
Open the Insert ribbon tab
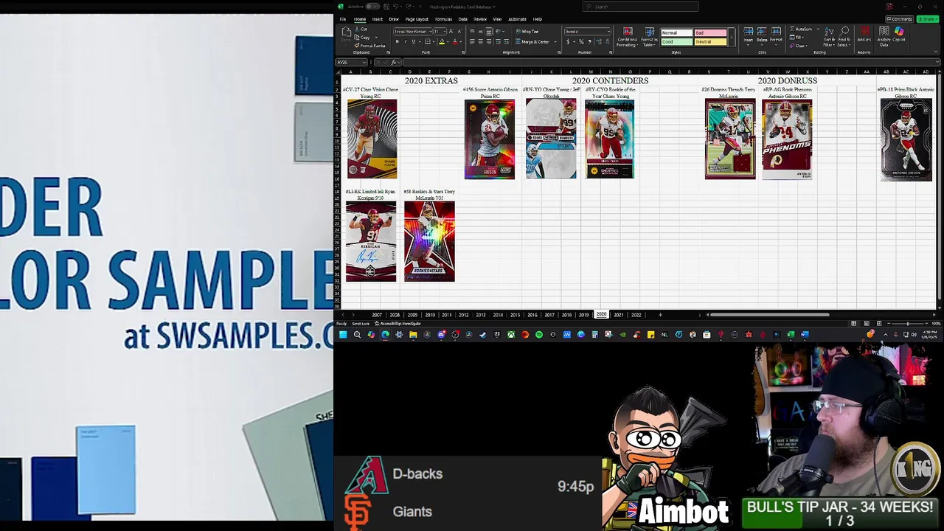point(378,19)
